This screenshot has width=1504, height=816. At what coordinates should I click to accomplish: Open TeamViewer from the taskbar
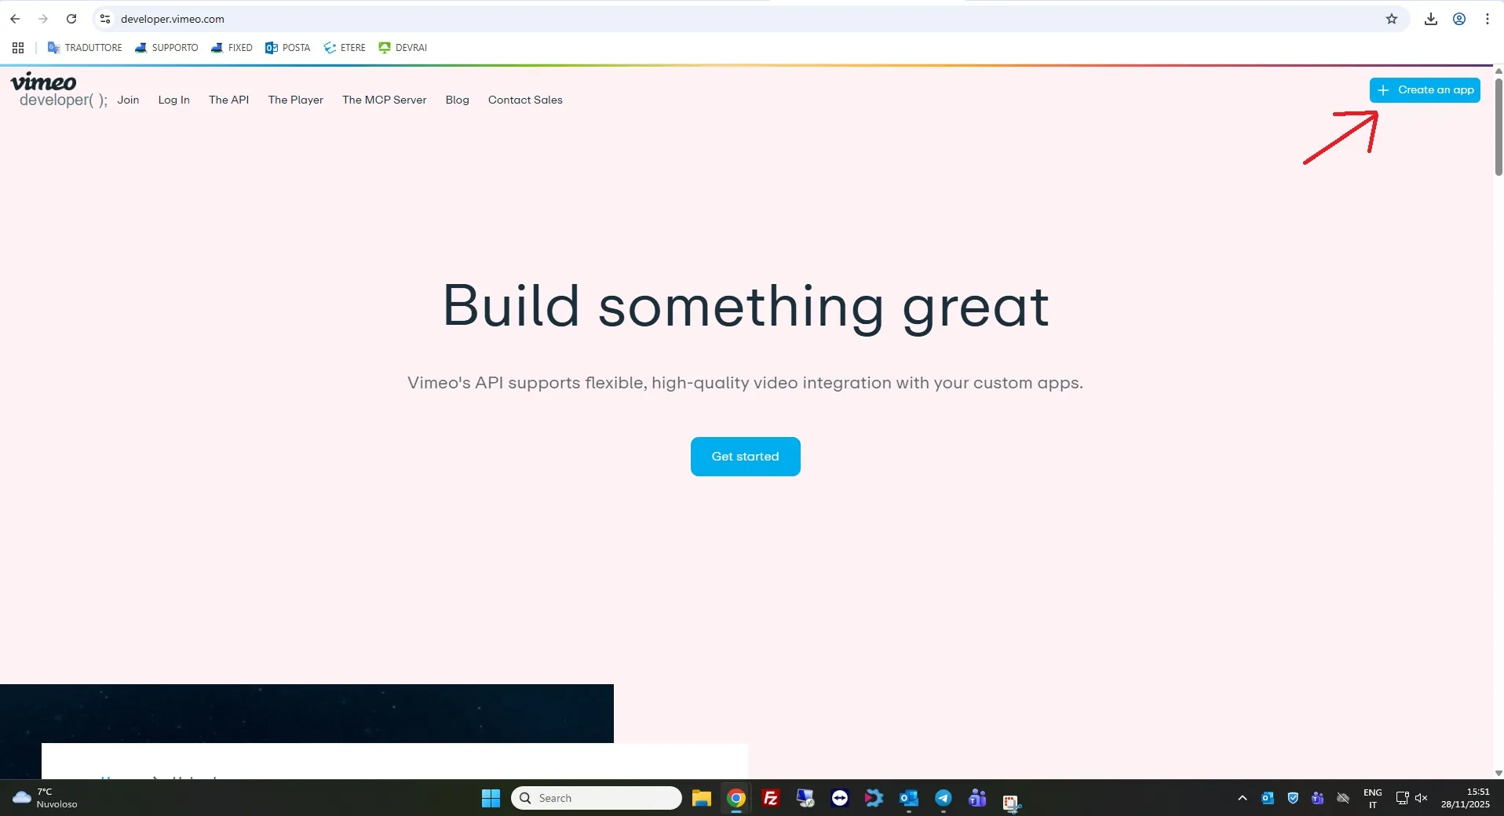[840, 798]
